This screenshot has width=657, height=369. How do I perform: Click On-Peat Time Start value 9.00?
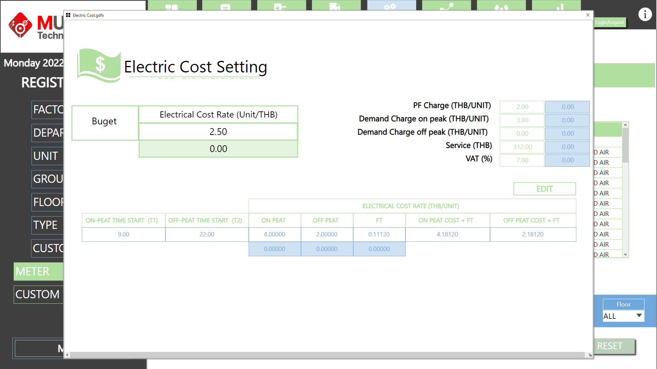coord(124,234)
